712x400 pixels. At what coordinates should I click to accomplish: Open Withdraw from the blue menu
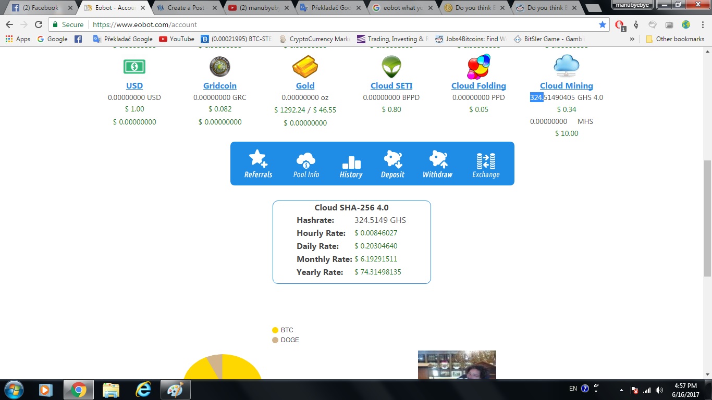pos(437,164)
